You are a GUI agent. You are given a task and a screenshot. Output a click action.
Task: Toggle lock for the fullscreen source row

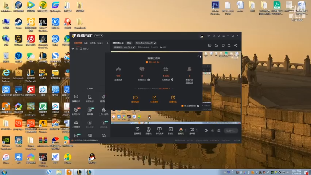click(77, 49)
